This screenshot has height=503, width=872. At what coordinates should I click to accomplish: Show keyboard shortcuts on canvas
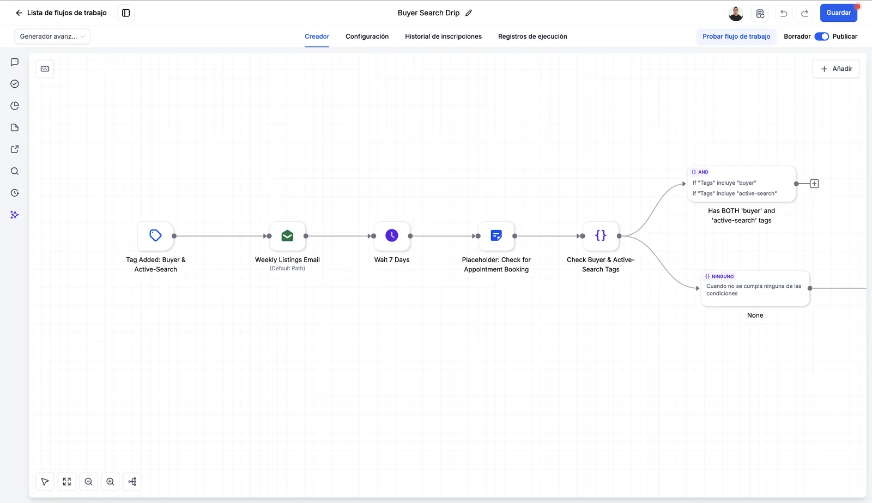(45, 69)
